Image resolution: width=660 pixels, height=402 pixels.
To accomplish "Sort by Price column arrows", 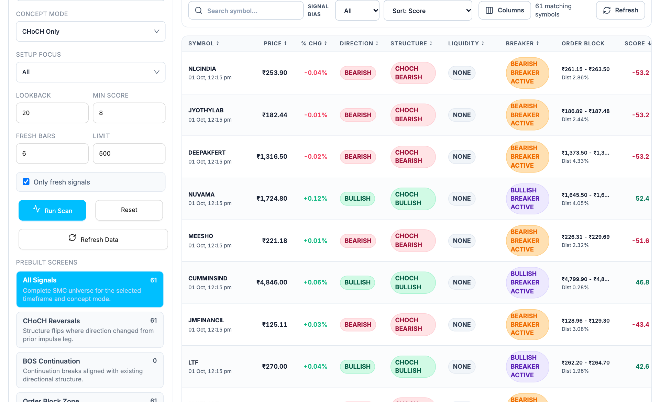I will [x=285, y=43].
